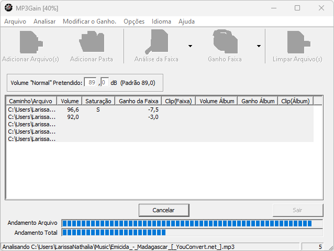Sort by the Clip(Álbum) column header
The image size is (334, 251).
click(x=295, y=101)
